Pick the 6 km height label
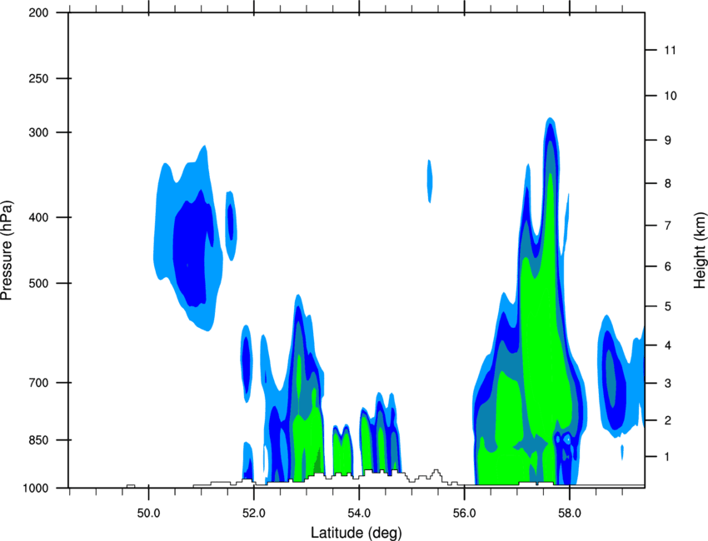 667,266
